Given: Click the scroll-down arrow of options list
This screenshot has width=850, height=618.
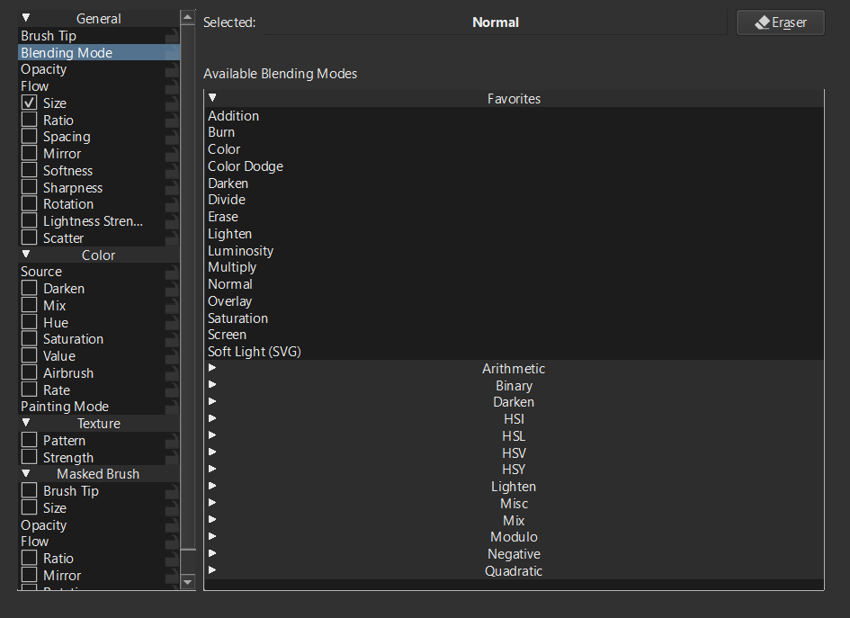Looking at the screenshot, I should tap(188, 582).
